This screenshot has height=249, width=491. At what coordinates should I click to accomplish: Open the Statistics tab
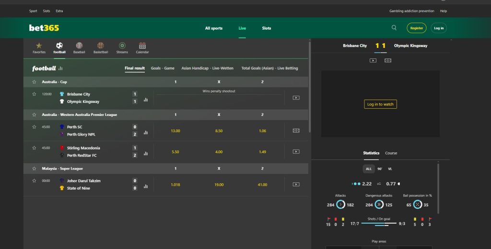[371, 153]
